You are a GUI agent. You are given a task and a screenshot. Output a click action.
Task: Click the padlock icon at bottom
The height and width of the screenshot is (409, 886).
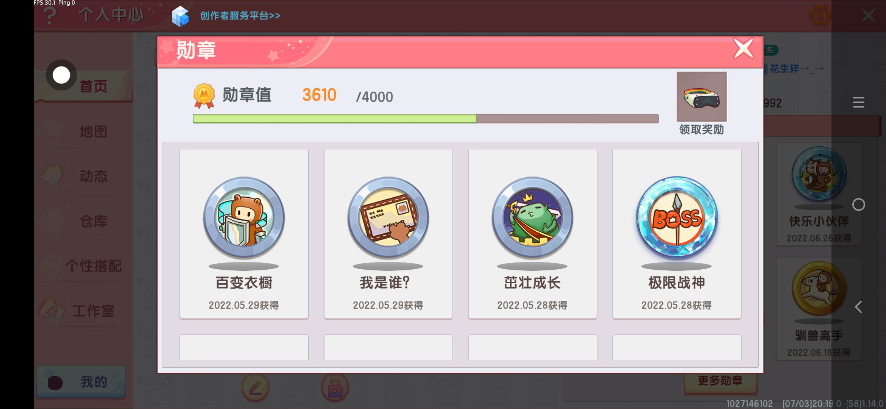click(335, 388)
